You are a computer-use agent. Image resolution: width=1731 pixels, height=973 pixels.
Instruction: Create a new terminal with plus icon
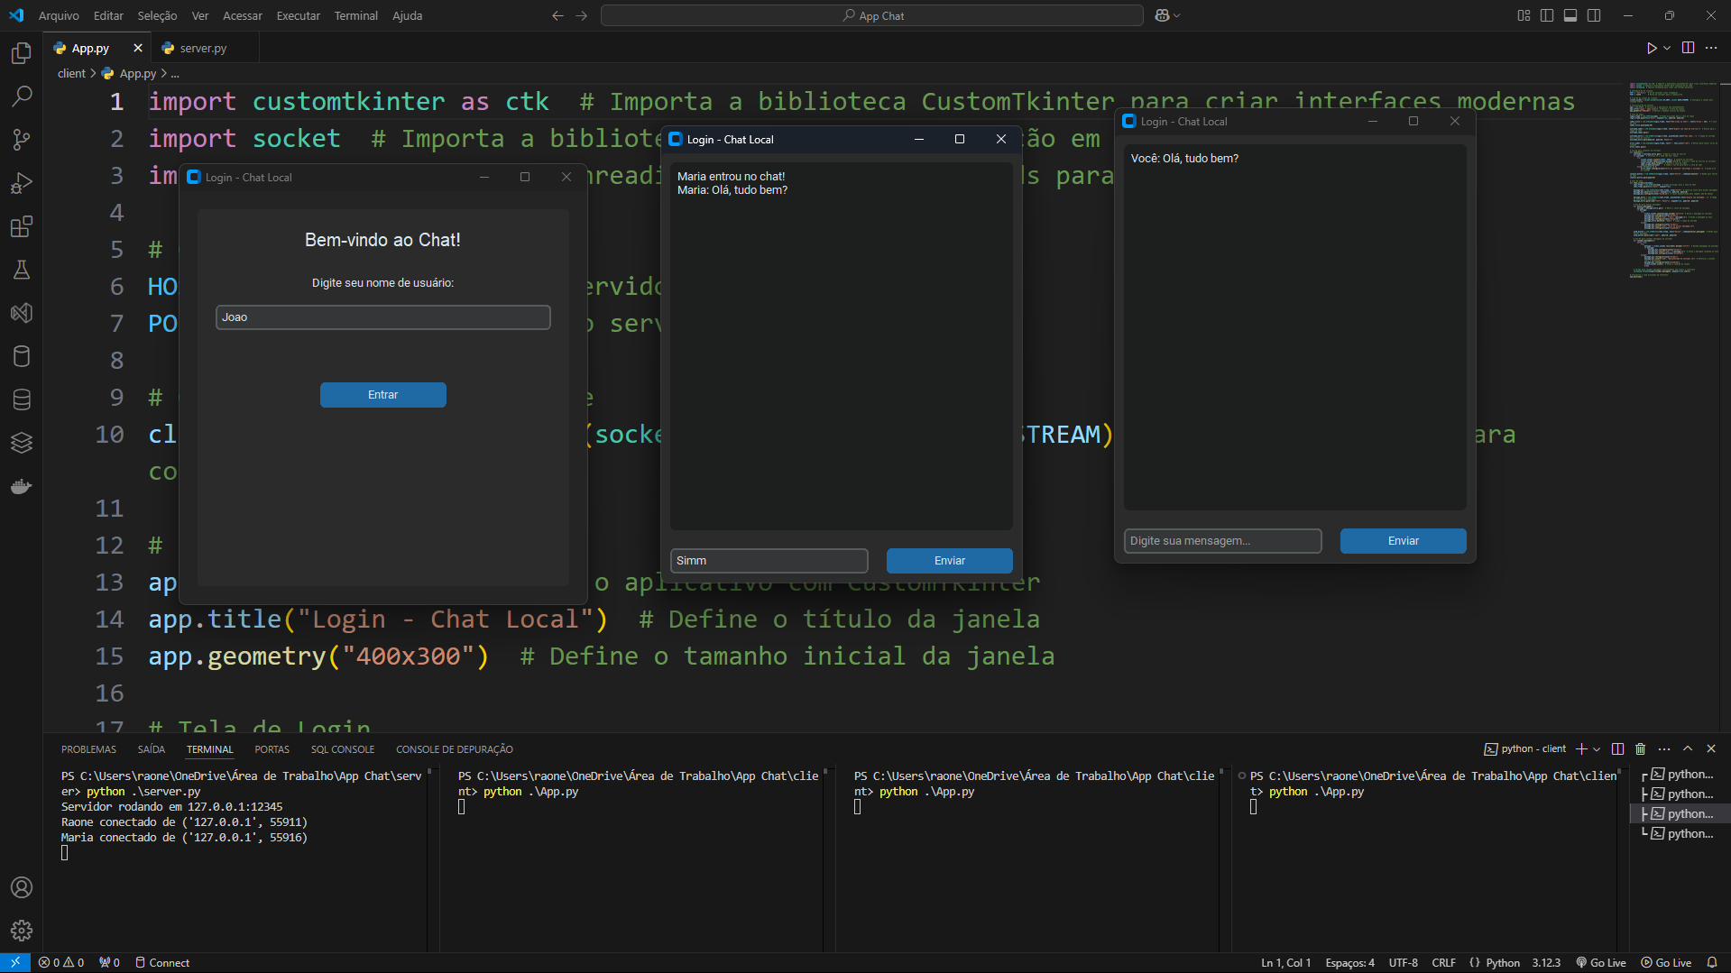click(1581, 748)
